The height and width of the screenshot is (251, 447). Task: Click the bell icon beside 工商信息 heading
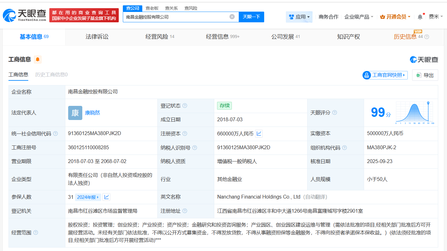coord(37,59)
